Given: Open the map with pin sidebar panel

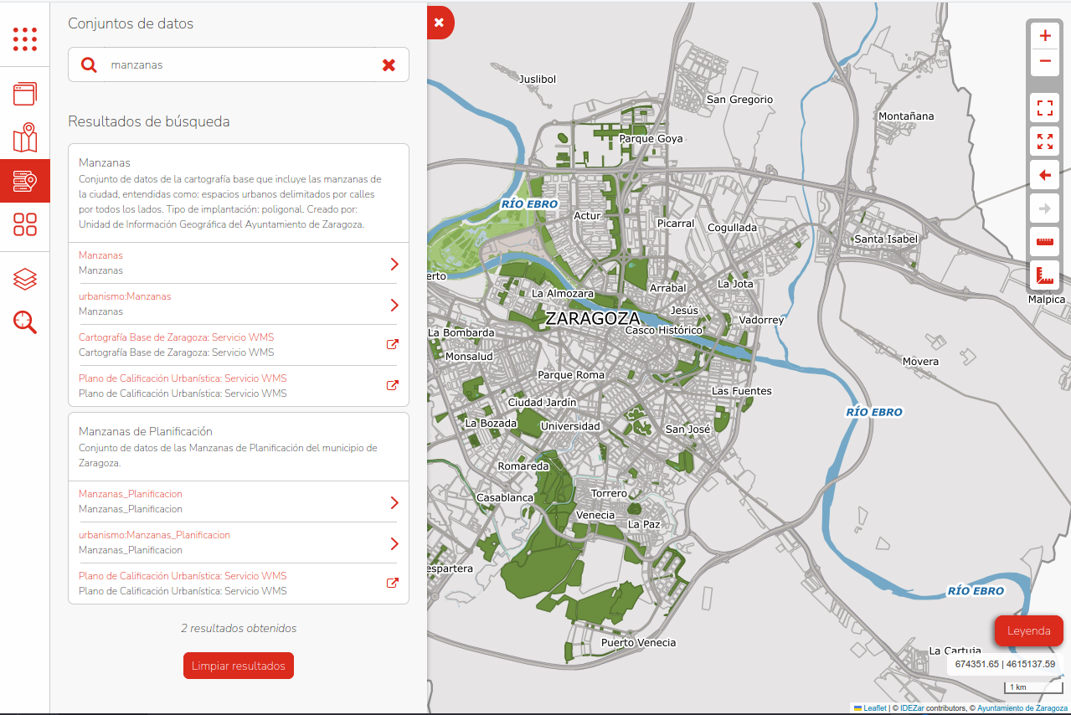Looking at the screenshot, I should click(25, 137).
